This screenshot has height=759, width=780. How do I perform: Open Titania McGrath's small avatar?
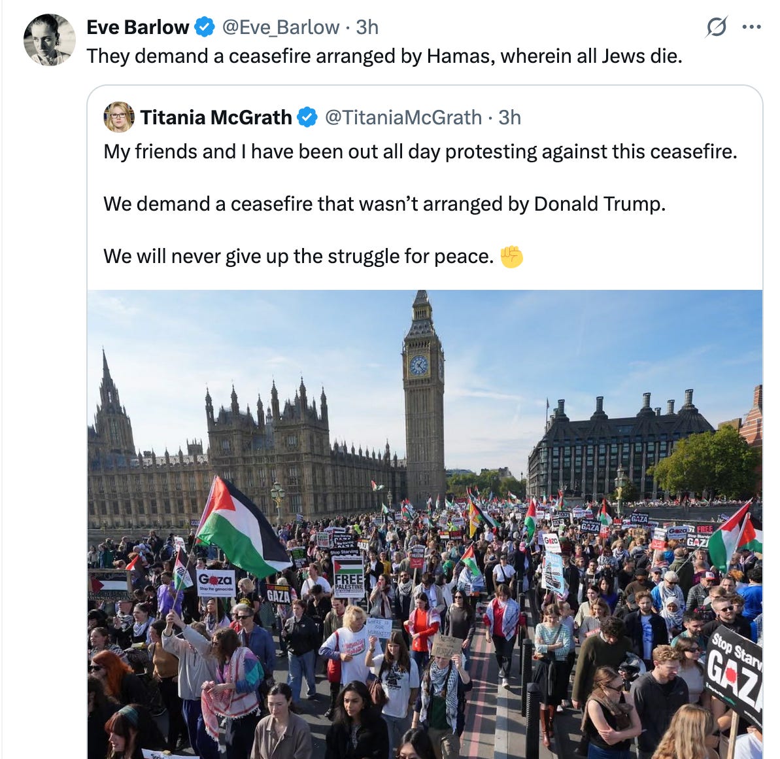pyautogui.click(x=118, y=117)
